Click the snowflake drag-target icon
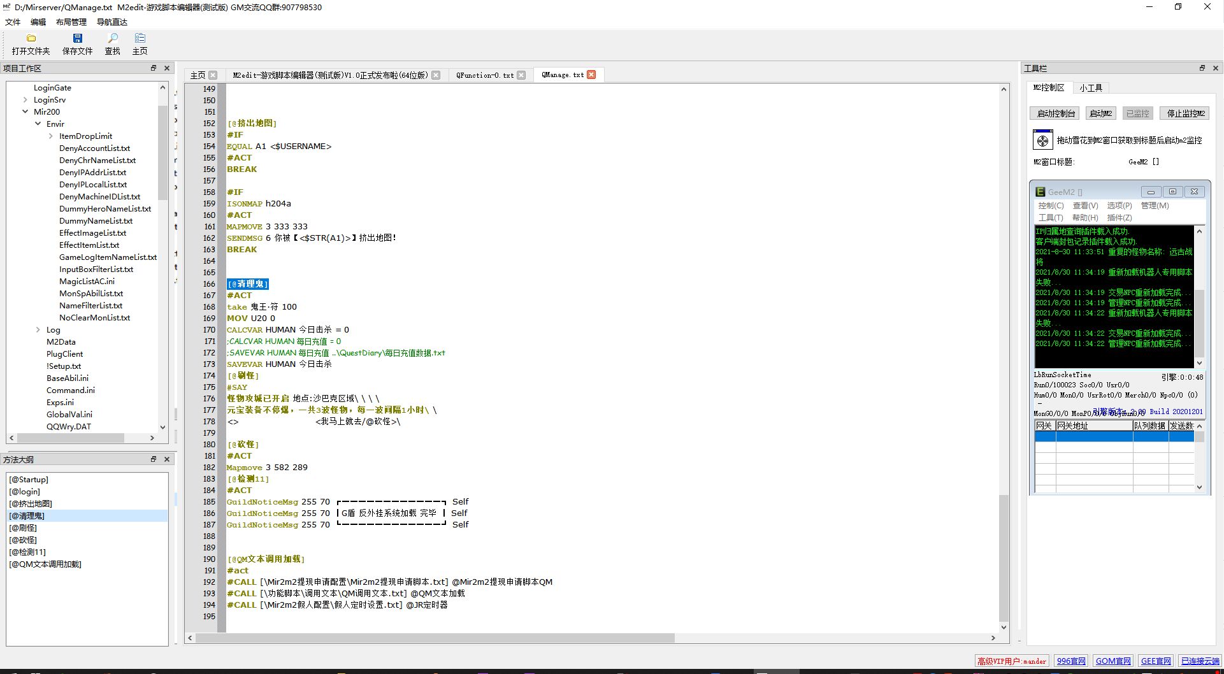Image resolution: width=1224 pixels, height=674 pixels. point(1042,140)
